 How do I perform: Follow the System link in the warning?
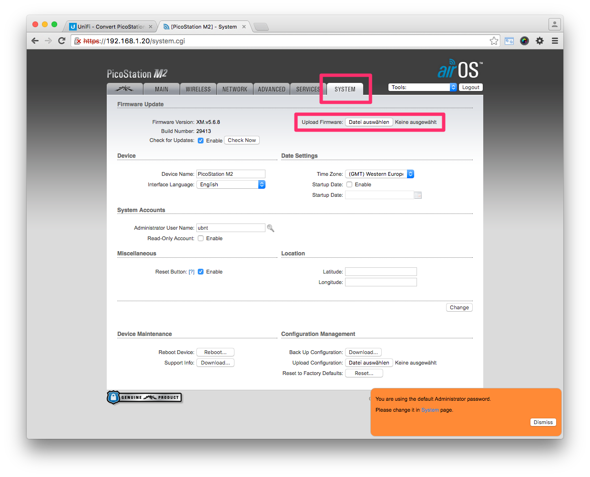tap(430, 410)
